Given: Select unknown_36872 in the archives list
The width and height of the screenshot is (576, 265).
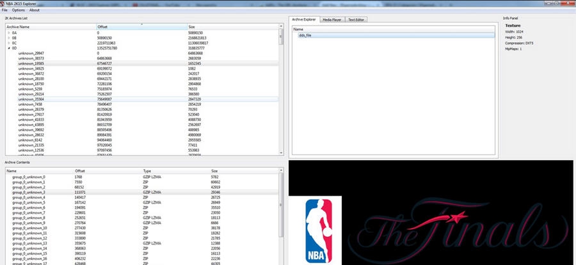Looking at the screenshot, I should click(x=31, y=74).
